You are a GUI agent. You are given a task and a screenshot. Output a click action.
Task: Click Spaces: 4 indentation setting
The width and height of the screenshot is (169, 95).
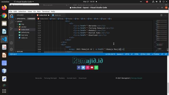point(120,54)
